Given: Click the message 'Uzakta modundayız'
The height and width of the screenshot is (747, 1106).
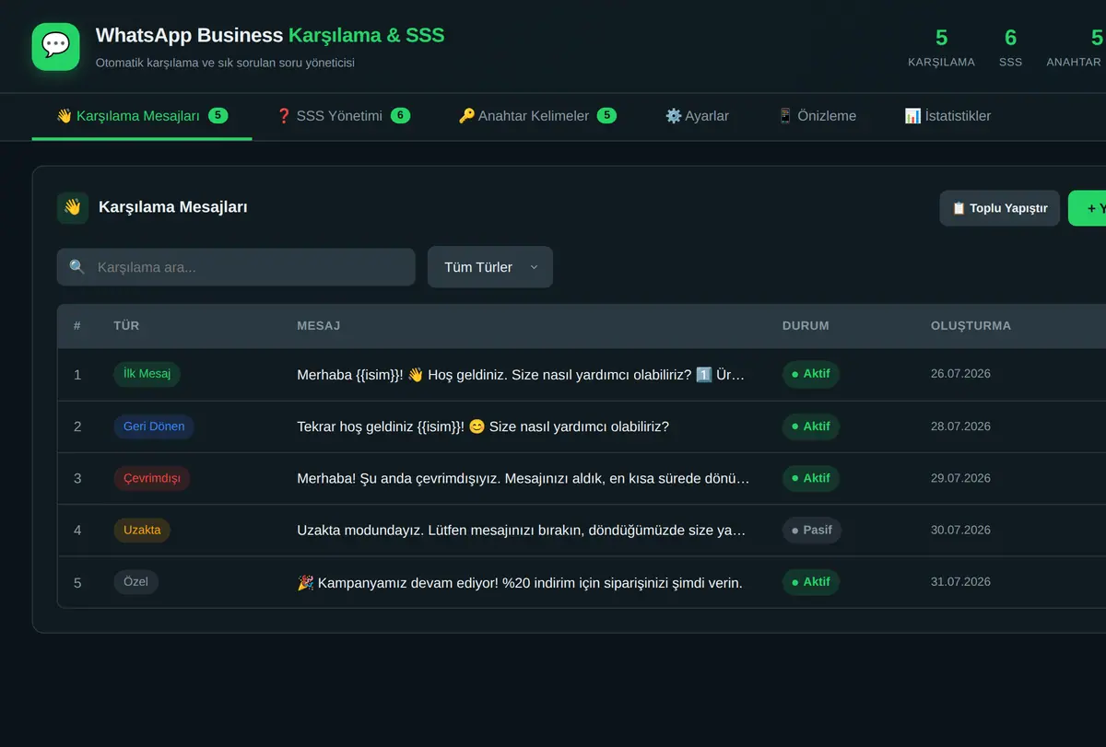Looking at the screenshot, I should pos(522,531).
